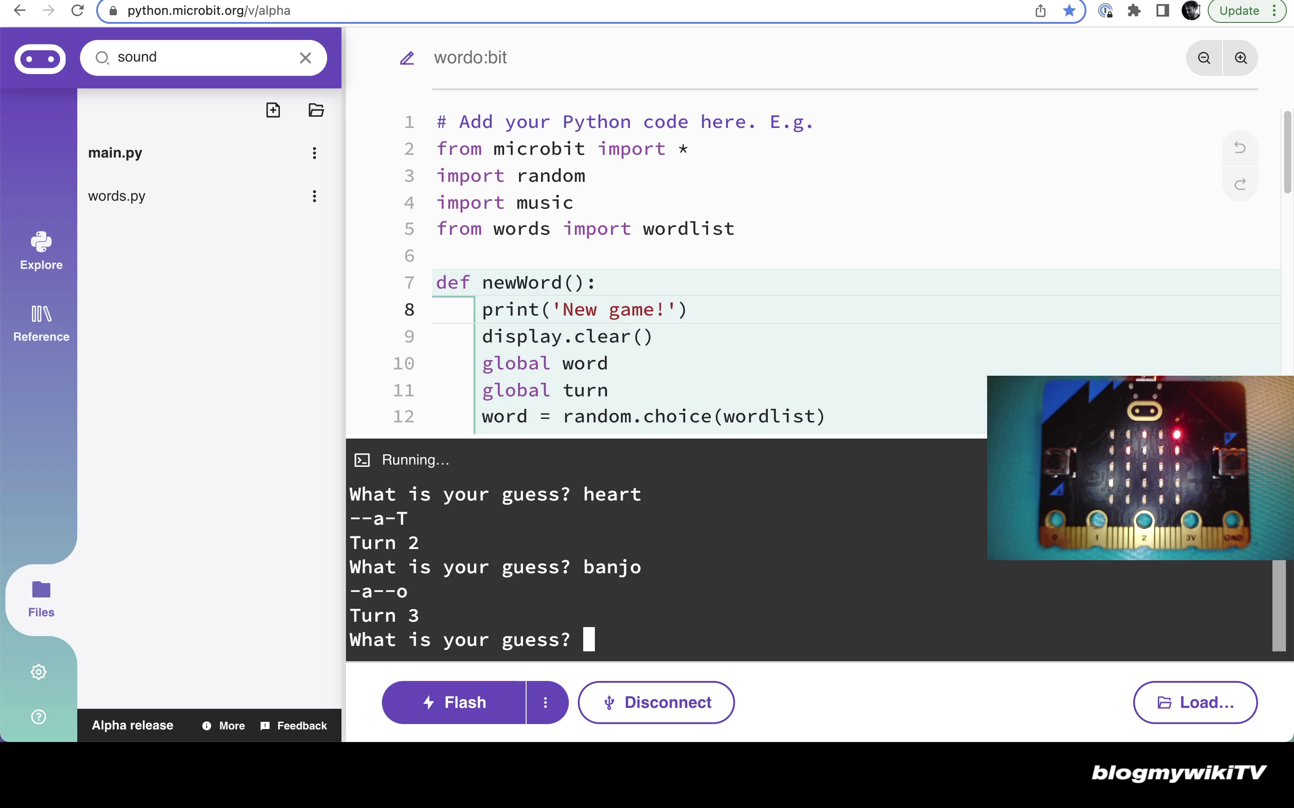The width and height of the screenshot is (1294, 808).
Task: Click the zoom out magnifier icon
Action: (1204, 58)
